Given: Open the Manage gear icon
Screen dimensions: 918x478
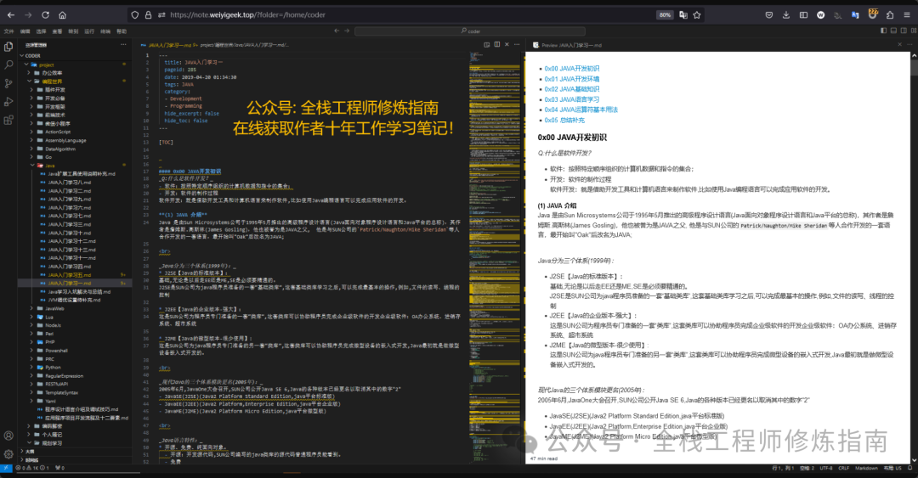Looking at the screenshot, I should [x=8, y=454].
